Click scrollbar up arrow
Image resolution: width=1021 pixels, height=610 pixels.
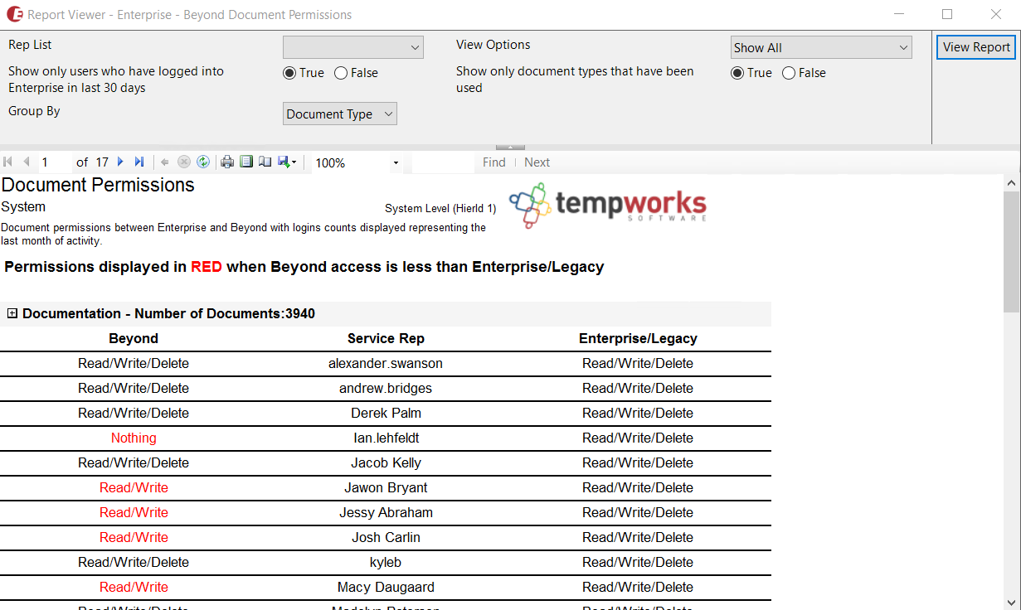pyautogui.click(x=1012, y=182)
